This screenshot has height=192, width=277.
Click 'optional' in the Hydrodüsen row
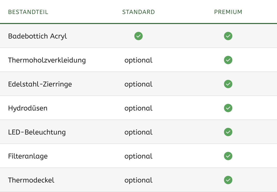tap(138, 108)
